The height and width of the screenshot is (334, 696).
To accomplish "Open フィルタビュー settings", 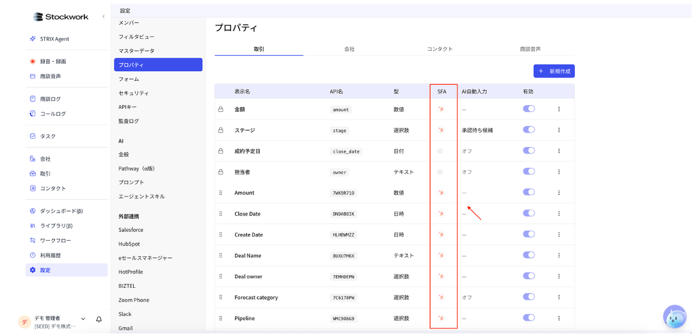I will click(x=136, y=37).
